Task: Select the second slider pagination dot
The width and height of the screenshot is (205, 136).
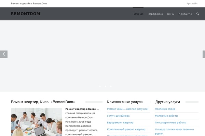Action: click(105, 86)
